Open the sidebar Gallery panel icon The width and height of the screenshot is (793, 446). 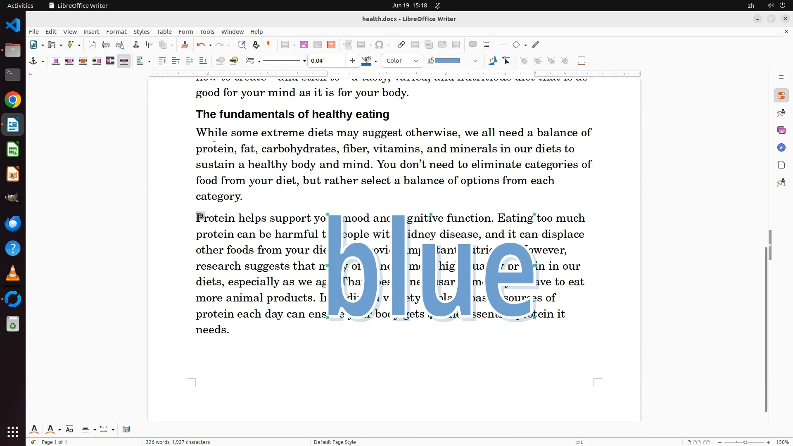(781, 130)
